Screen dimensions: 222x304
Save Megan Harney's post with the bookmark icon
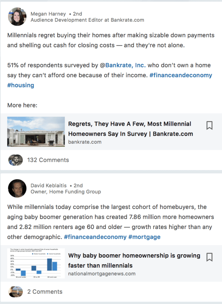click(x=209, y=125)
